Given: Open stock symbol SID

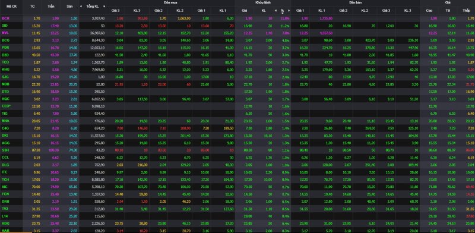Looking at the screenshot, I should [5, 26].
